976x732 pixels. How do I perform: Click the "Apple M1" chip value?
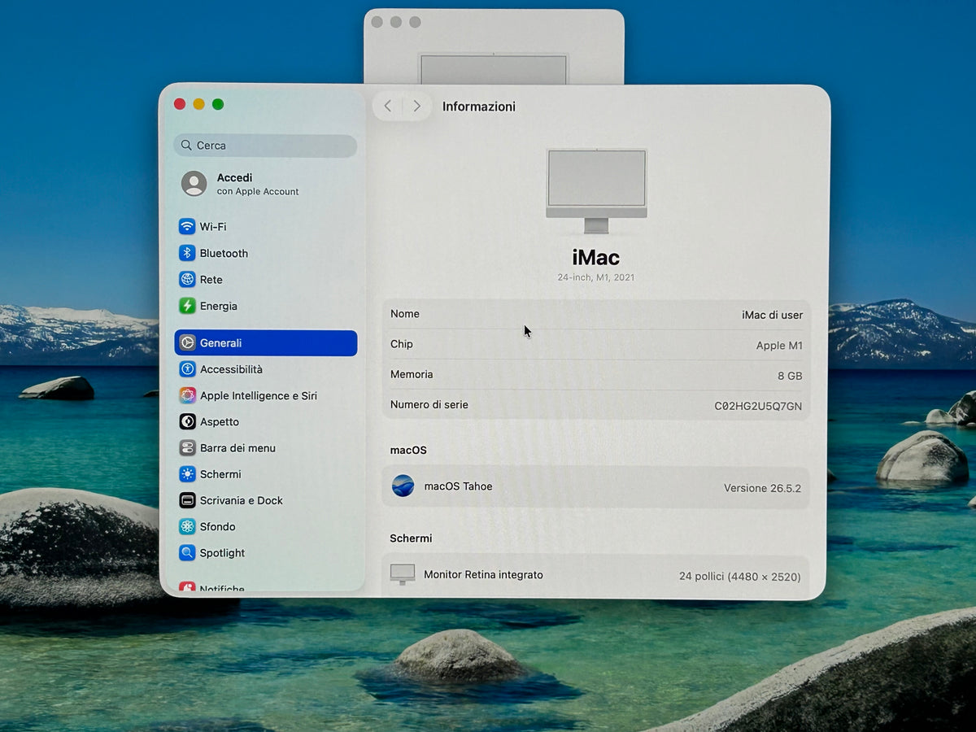pyautogui.click(x=779, y=346)
